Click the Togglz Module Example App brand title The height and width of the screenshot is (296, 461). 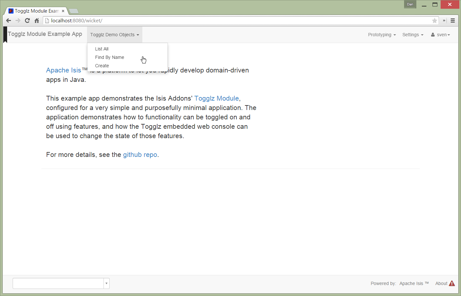45,34
